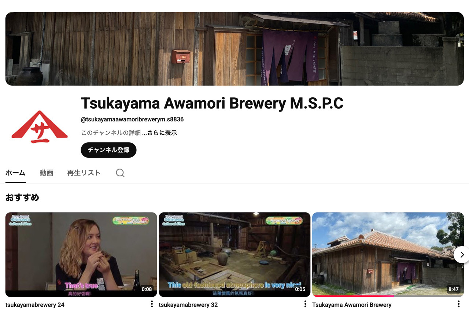Open options menu for Tsukayama Awamori Brewery video
Image resolution: width=469 pixels, height=312 pixels.
click(458, 304)
